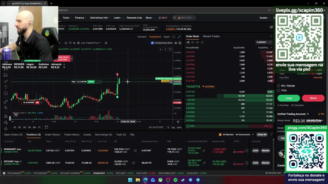The image size is (328, 184).
Task: Click the TradingView Alert button
Action: click(x=161, y=43)
